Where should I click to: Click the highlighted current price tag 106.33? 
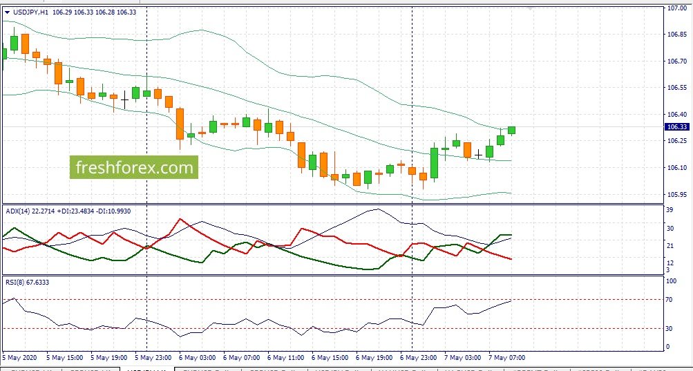(676, 127)
